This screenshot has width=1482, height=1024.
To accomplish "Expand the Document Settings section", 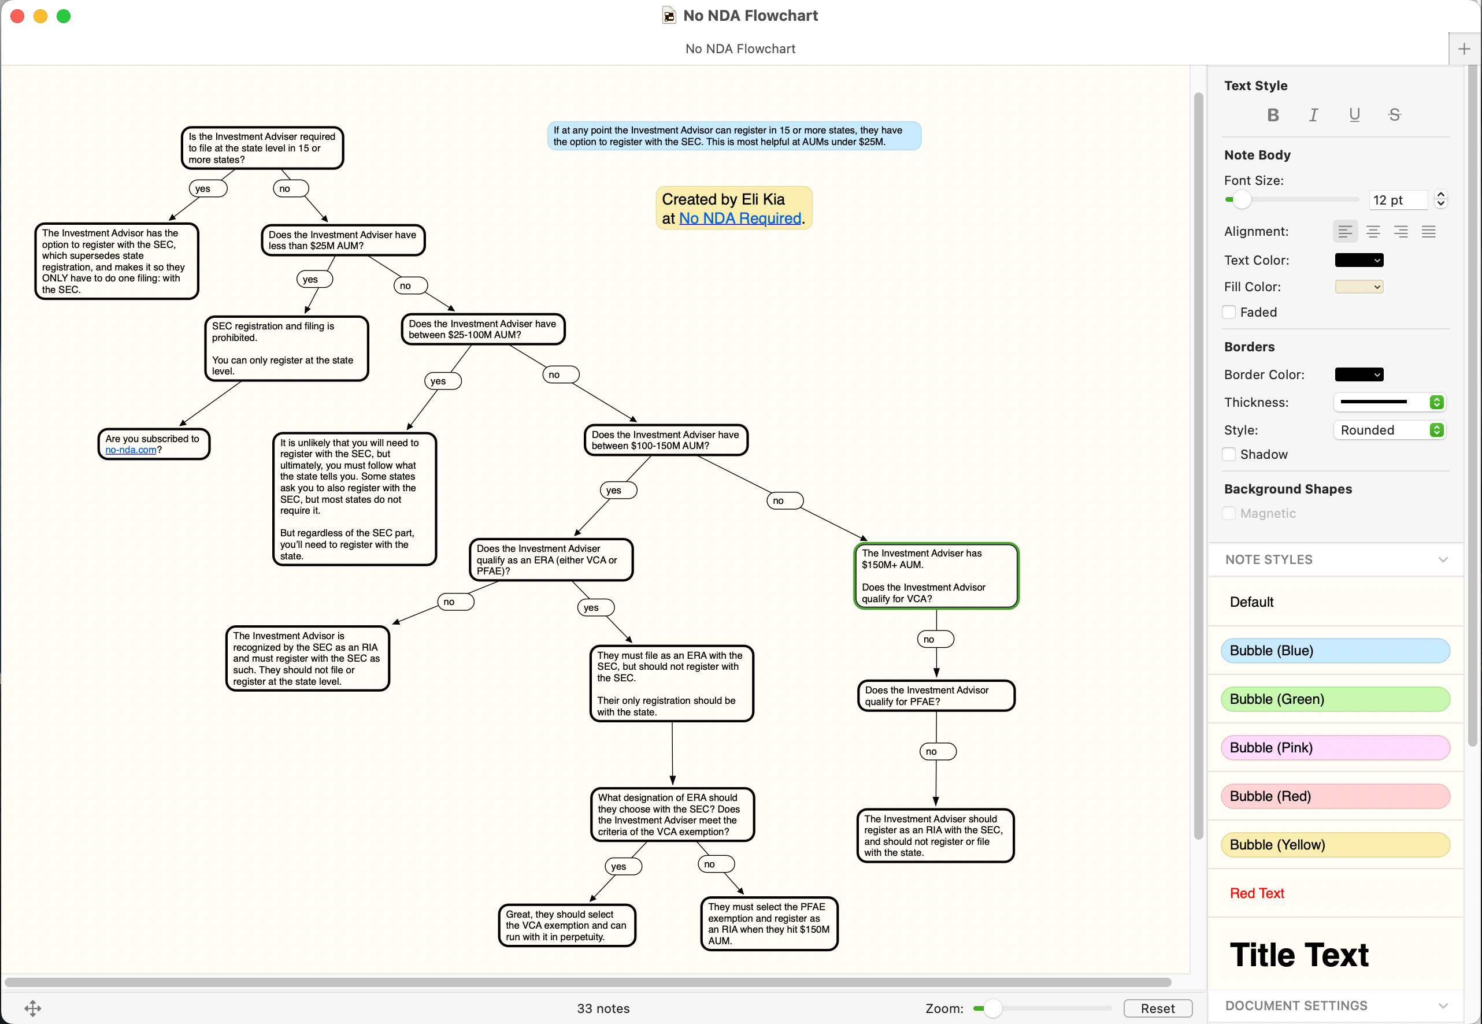I will pyautogui.click(x=1443, y=1006).
